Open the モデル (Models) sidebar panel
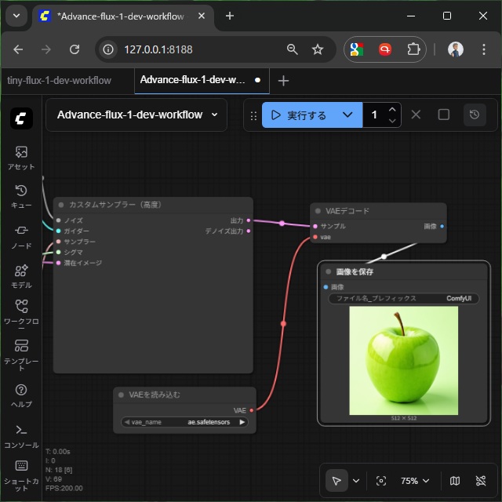 tap(21, 275)
